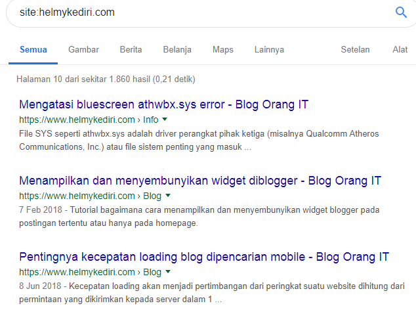Open result Mengatasi bluescreen athwbx.sys error
Viewport: 416px width, 312px height.
[x=163, y=104]
